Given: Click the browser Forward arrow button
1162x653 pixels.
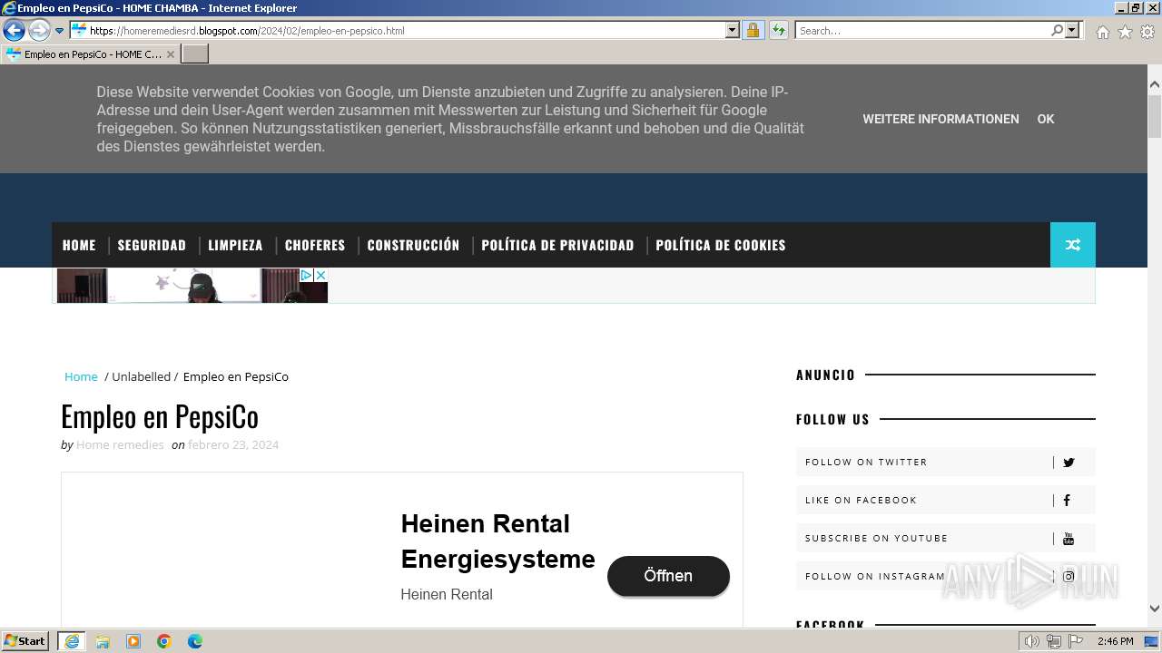Looking at the screenshot, I should 39,30.
